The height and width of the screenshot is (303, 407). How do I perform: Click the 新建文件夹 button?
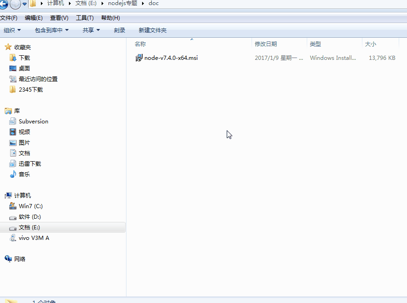point(153,30)
